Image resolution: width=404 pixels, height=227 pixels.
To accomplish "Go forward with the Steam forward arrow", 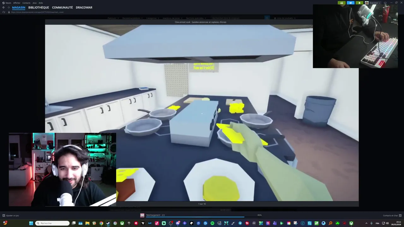I will 8,8.
